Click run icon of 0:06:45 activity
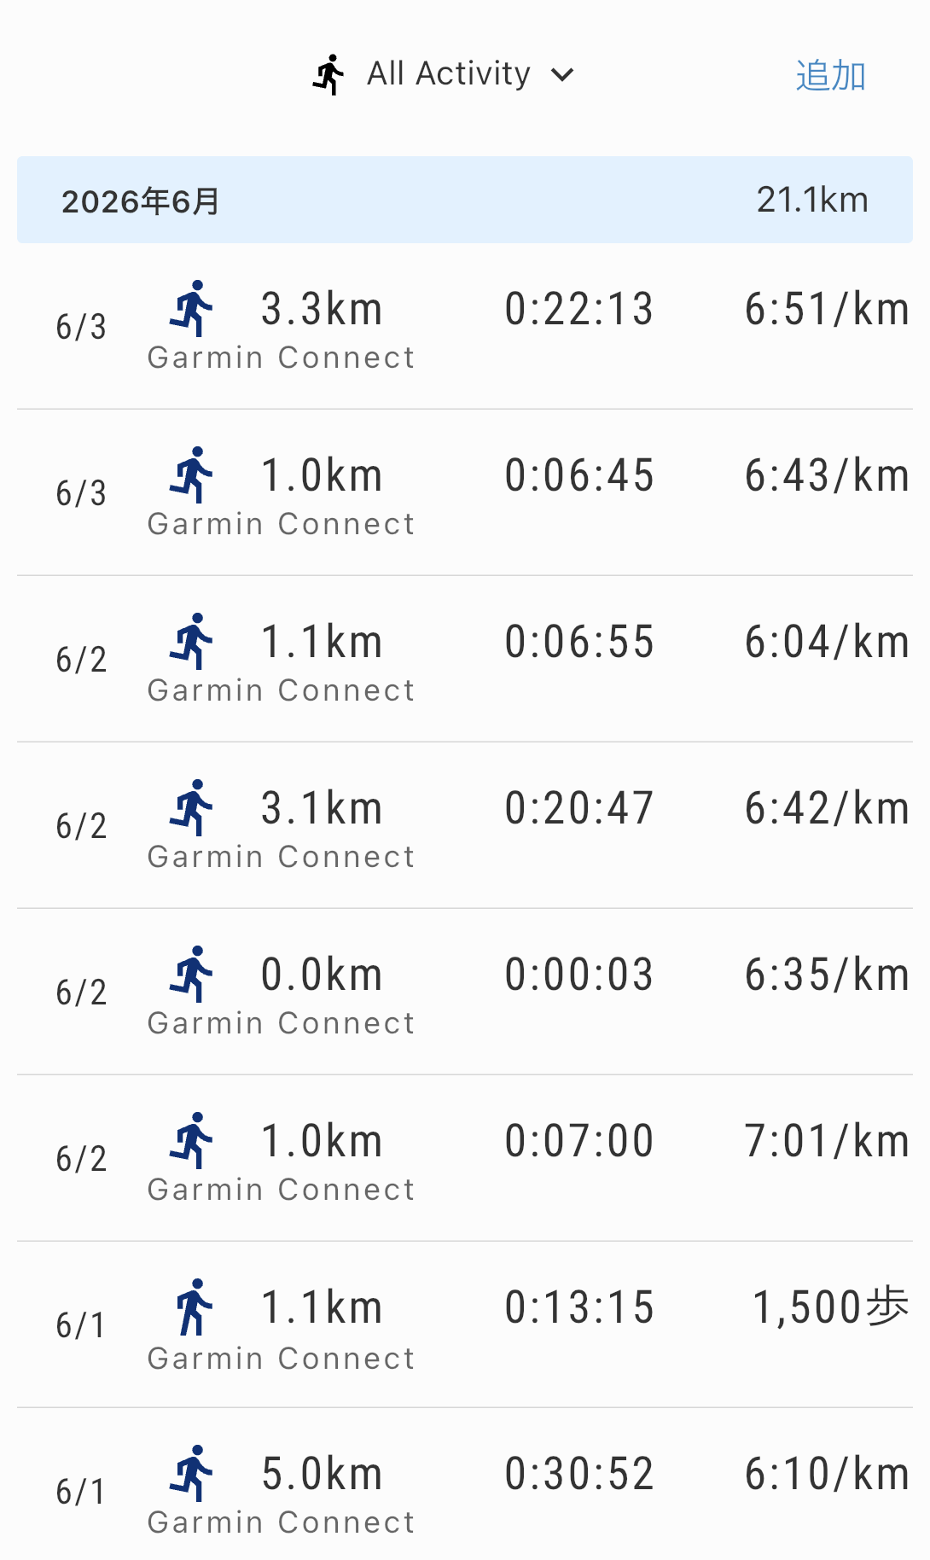Image resolution: width=930 pixels, height=1560 pixels. point(191,474)
